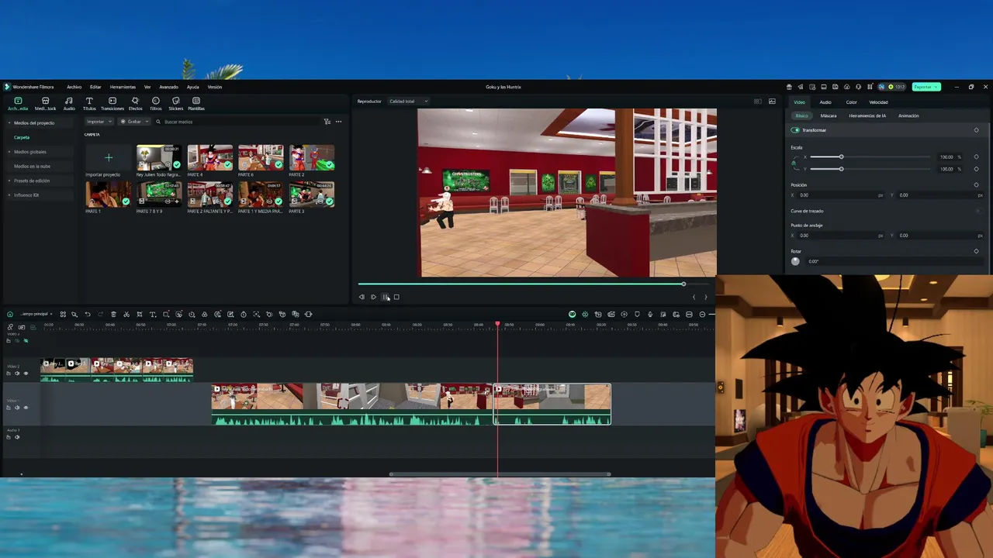Click the preview progress bar

pos(533,284)
